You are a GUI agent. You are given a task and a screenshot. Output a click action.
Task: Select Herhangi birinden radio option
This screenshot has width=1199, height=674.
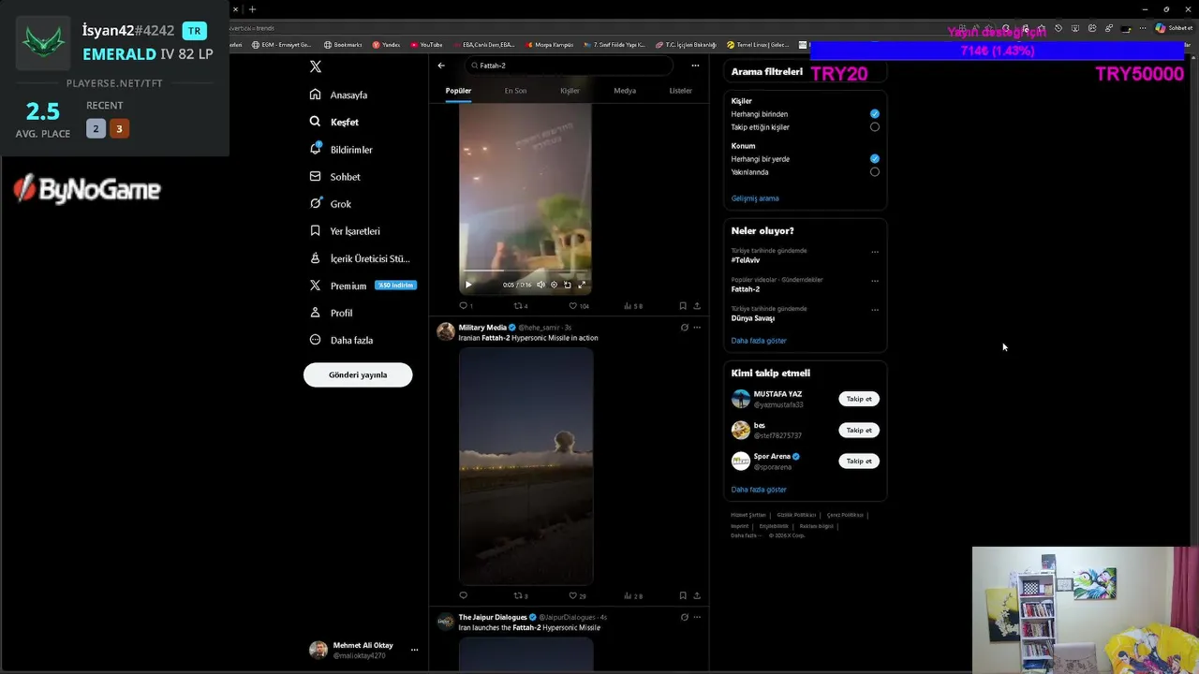[875, 113]
